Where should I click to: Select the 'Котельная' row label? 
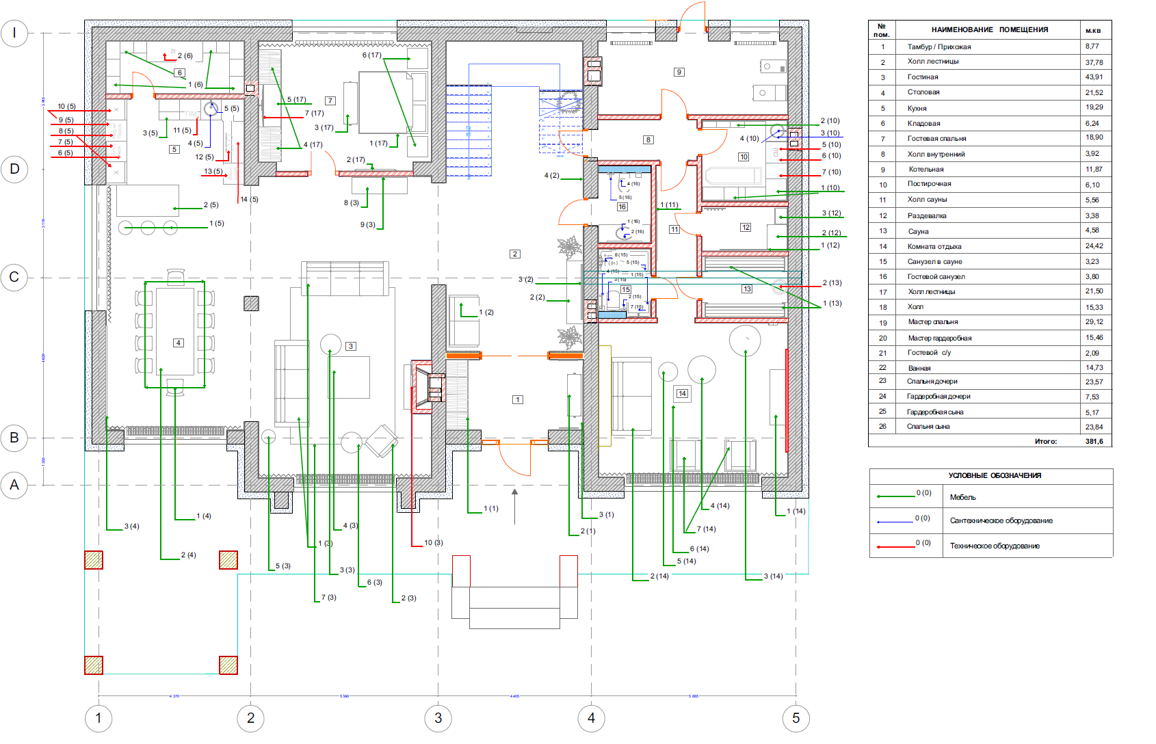[926, 170]
